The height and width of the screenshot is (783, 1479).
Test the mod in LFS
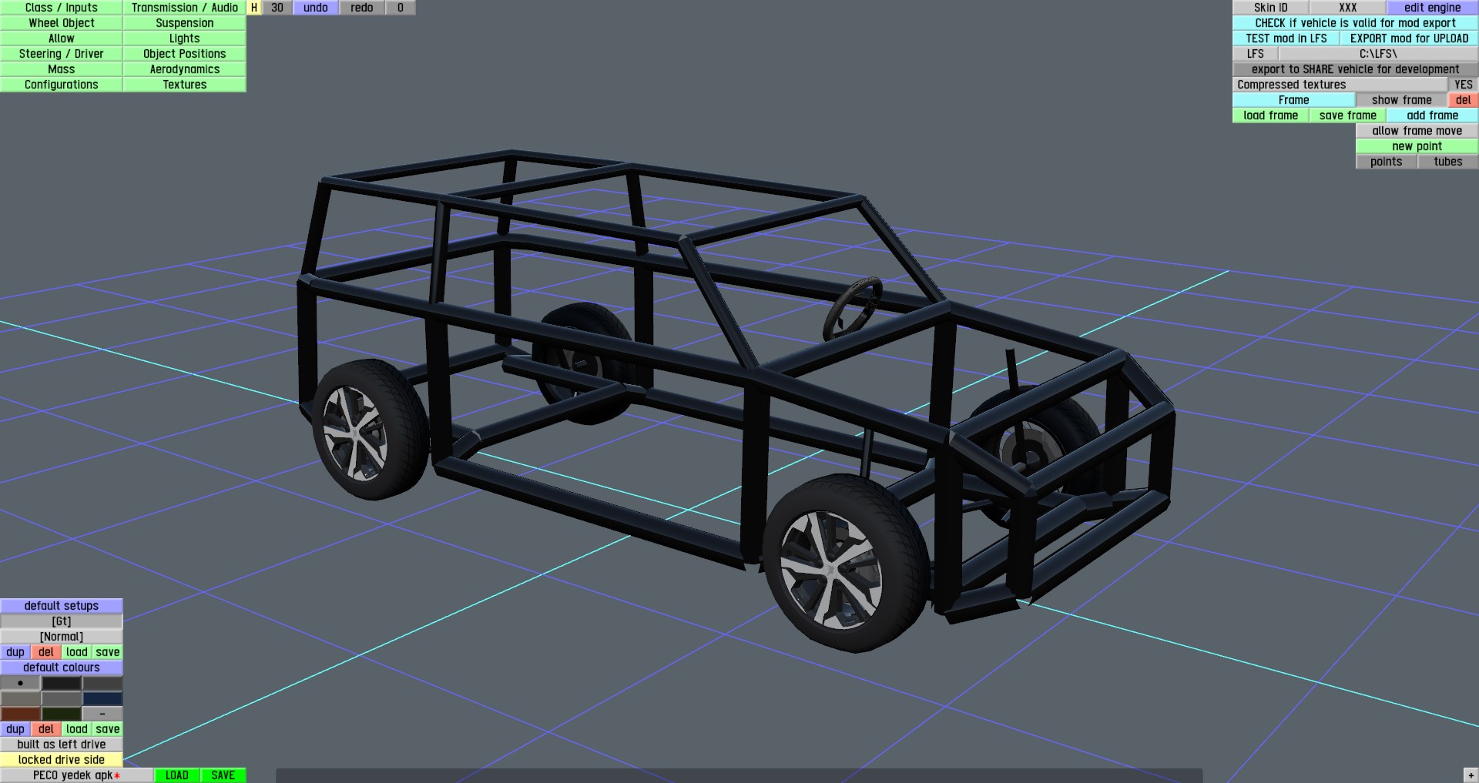coord(1286,38)
